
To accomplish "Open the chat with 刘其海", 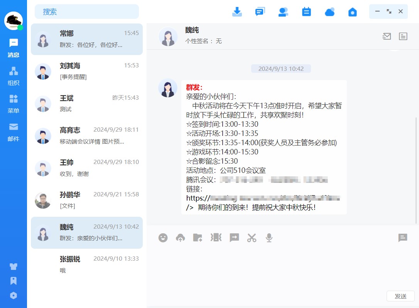I will tap(87, 71).
